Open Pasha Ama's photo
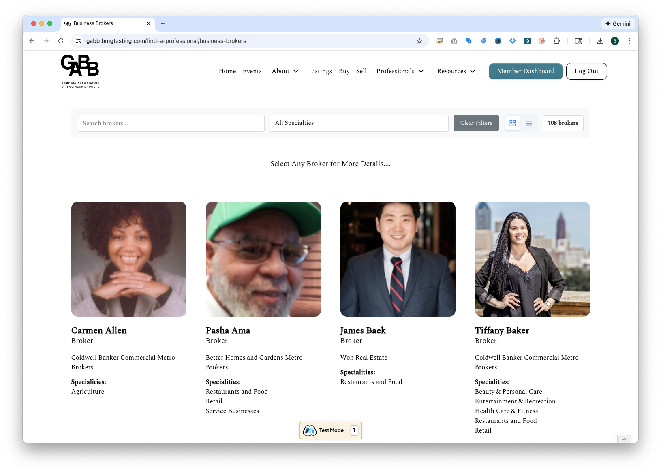The height and width of the screenshot is (473, 661). (263, 259)
